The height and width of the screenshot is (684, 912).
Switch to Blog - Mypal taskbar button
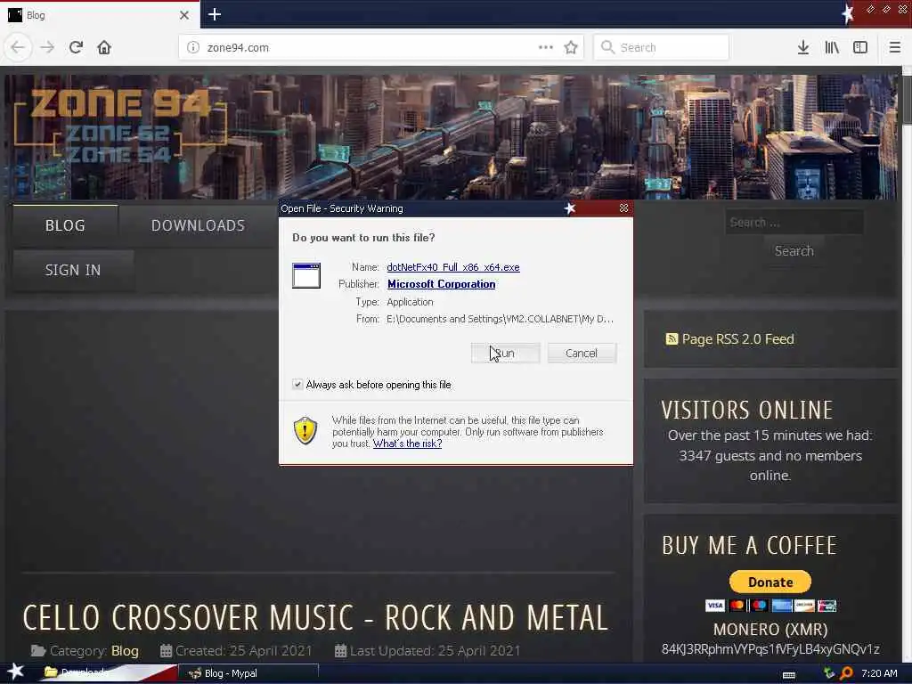click(248, 673)
